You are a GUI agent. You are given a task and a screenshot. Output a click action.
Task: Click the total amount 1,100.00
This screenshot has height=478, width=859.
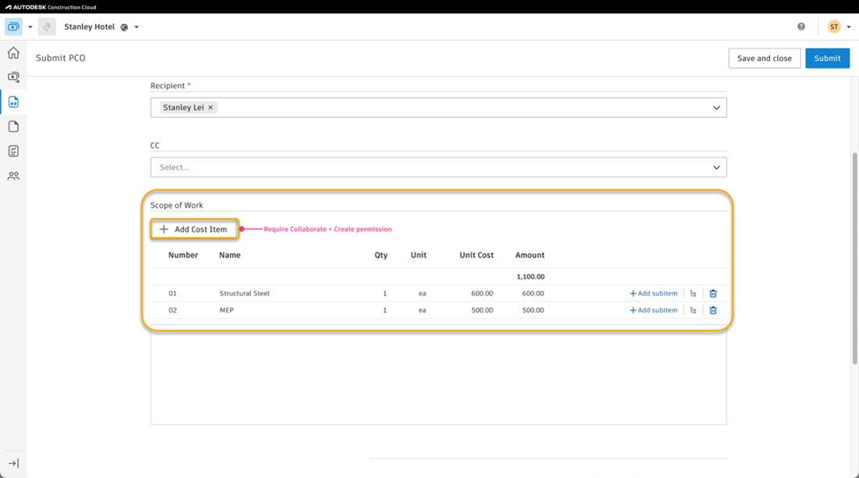coord(530,276)
